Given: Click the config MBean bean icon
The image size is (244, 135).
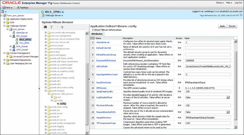Looking at the screenshot, I should (x=58, y=104).
